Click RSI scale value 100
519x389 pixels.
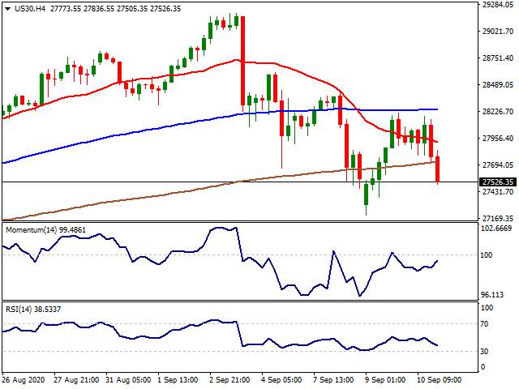coord(487,308)
